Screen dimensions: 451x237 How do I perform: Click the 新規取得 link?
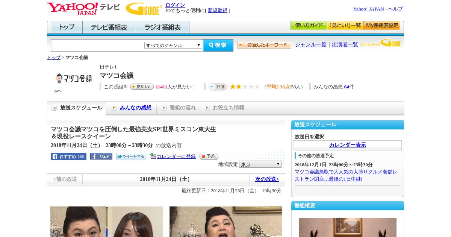[x=218, y=11]
